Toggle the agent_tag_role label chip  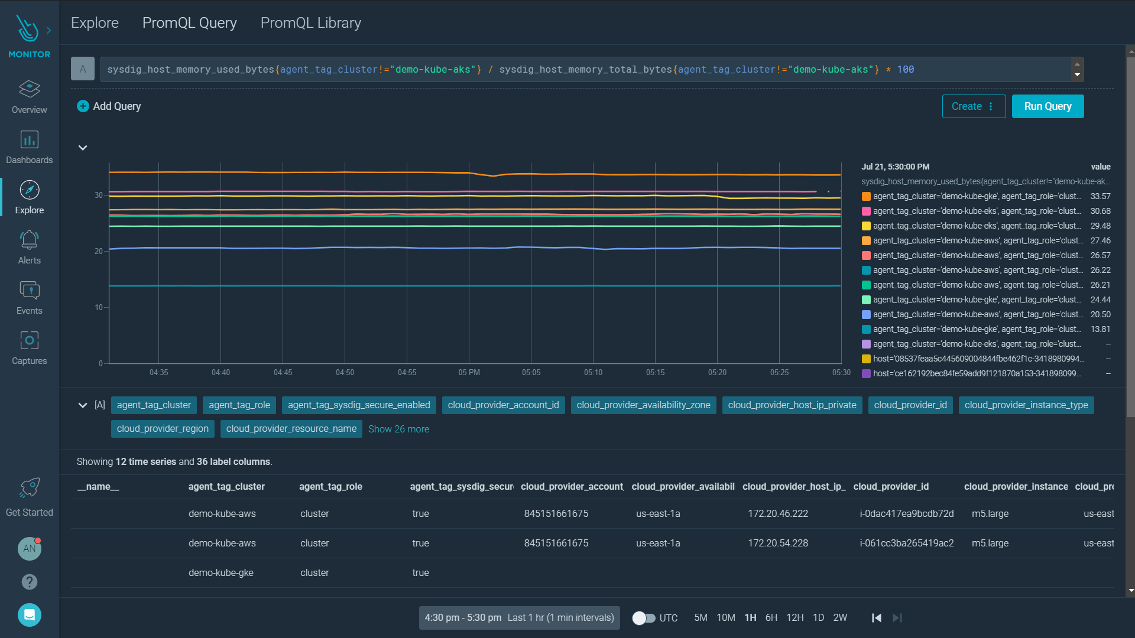tap(239, 405)
